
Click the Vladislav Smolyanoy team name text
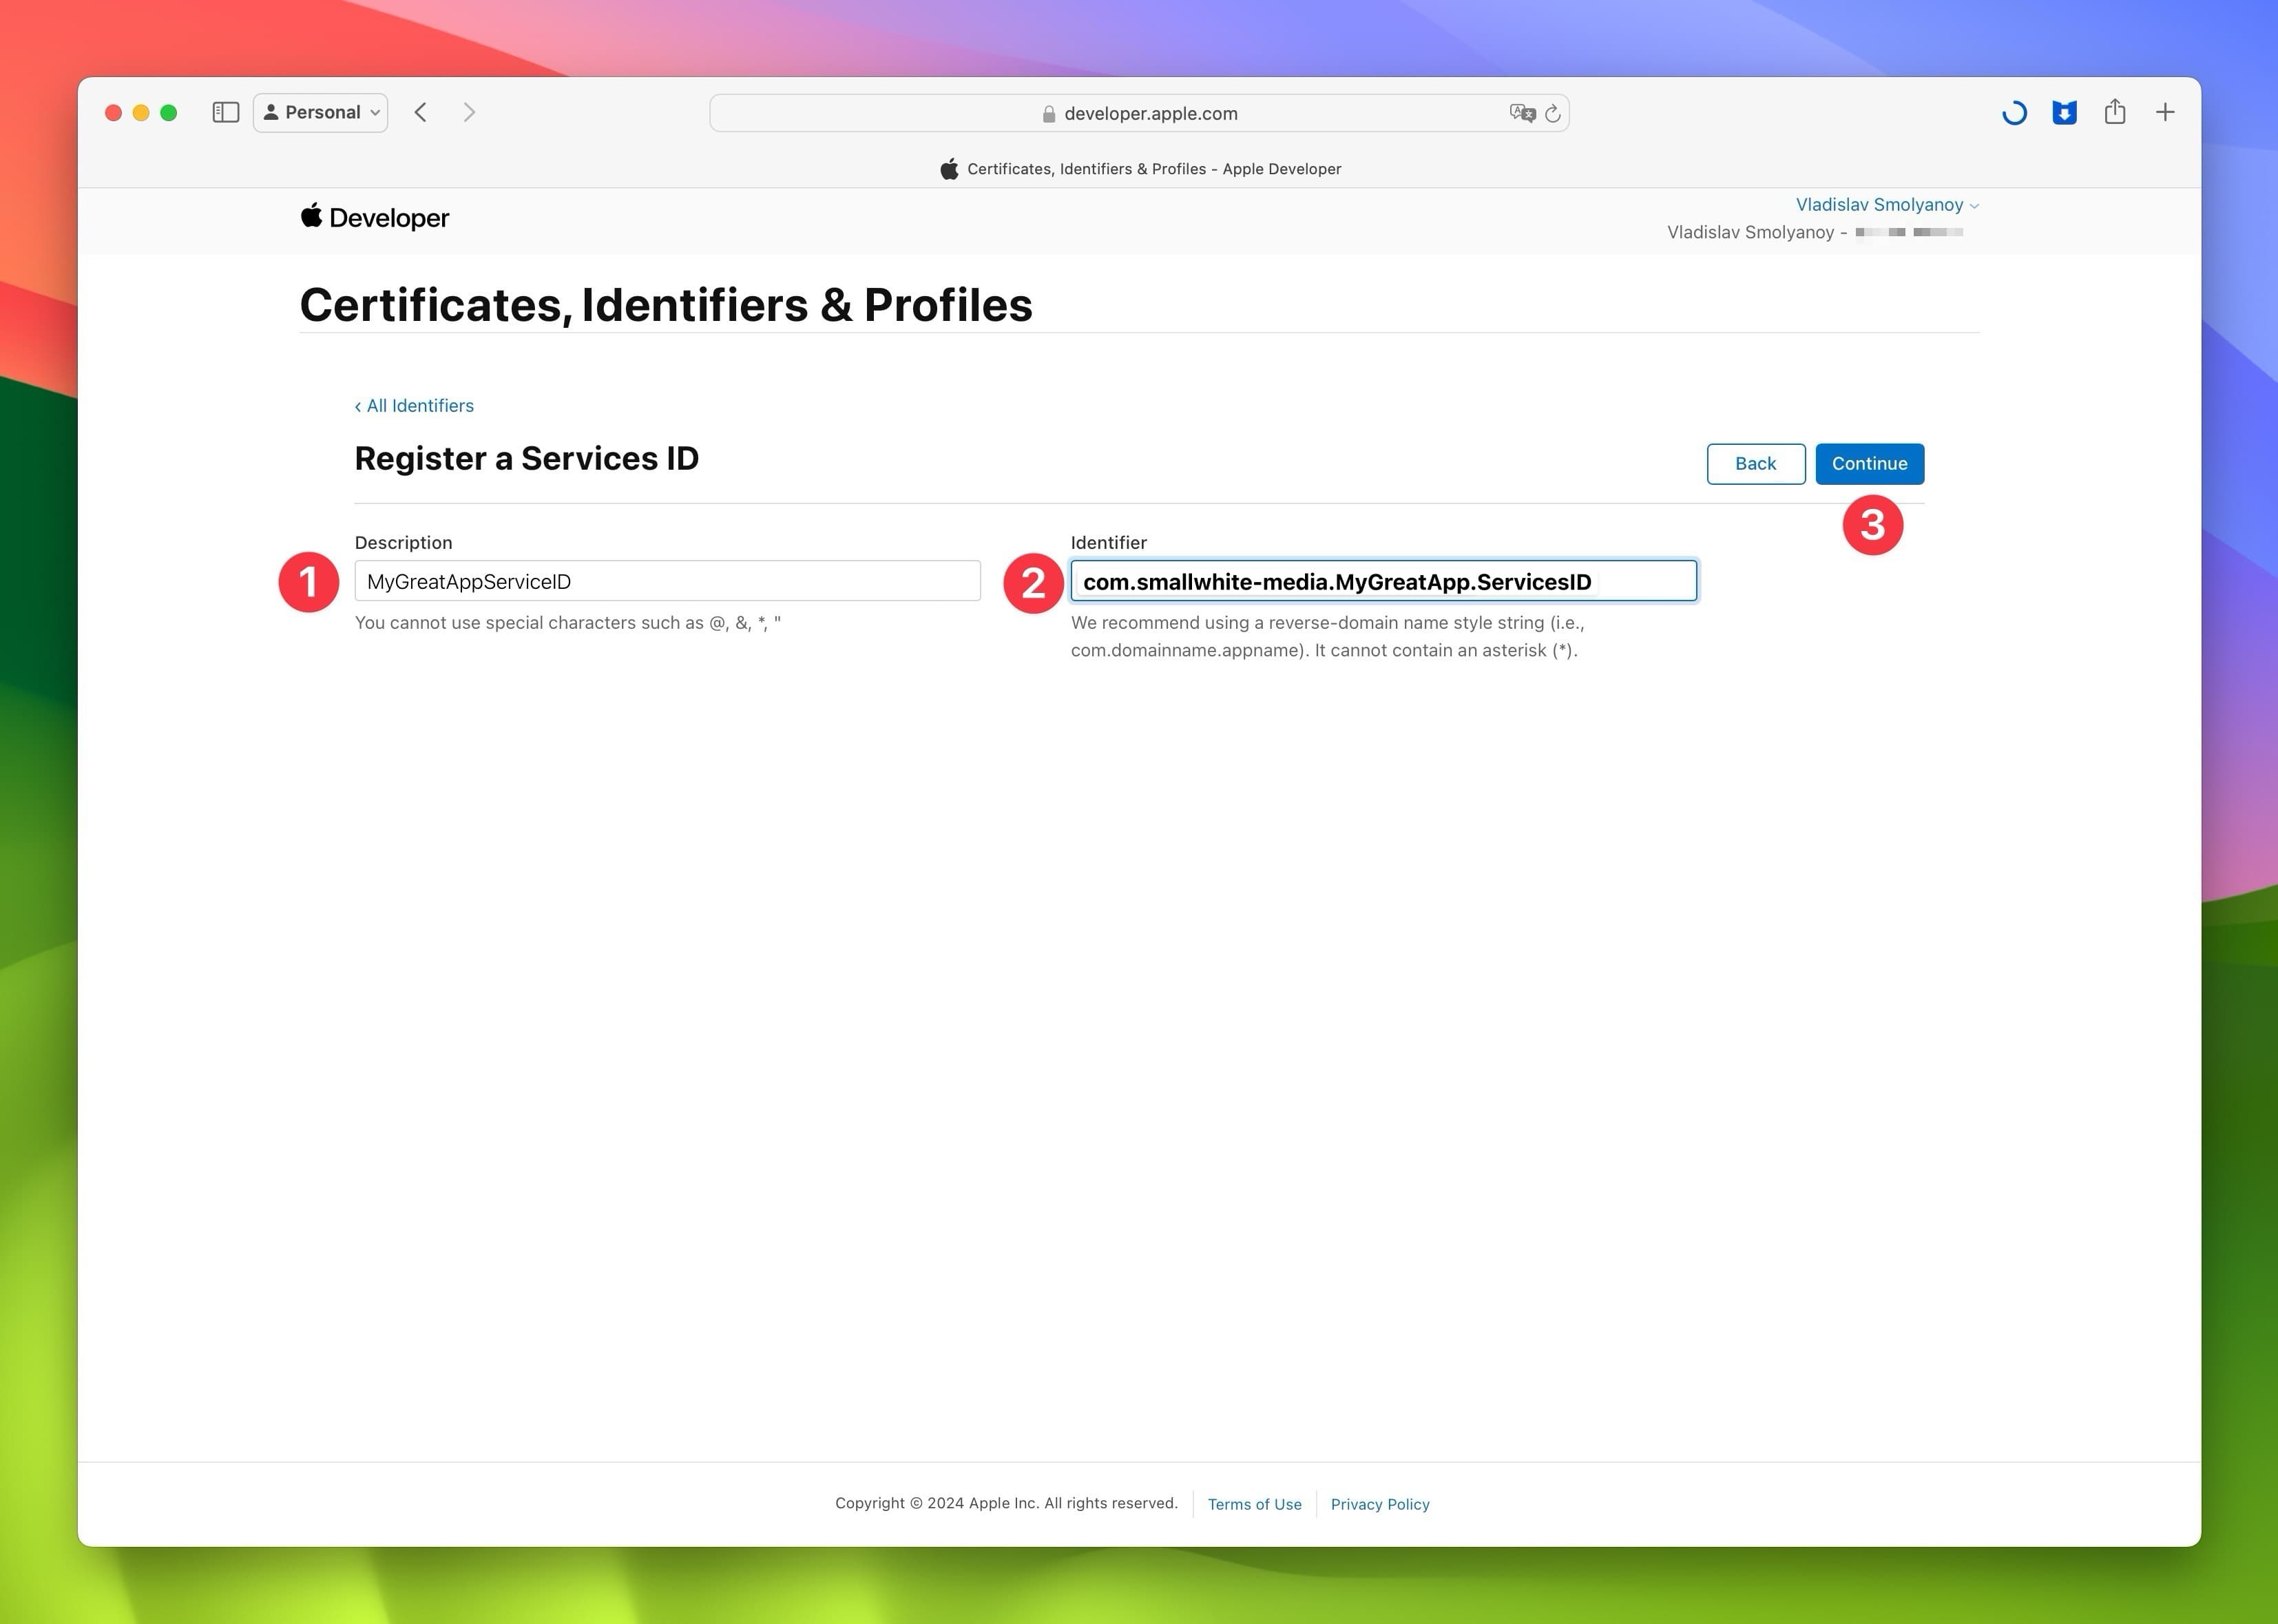point(1750,233)
